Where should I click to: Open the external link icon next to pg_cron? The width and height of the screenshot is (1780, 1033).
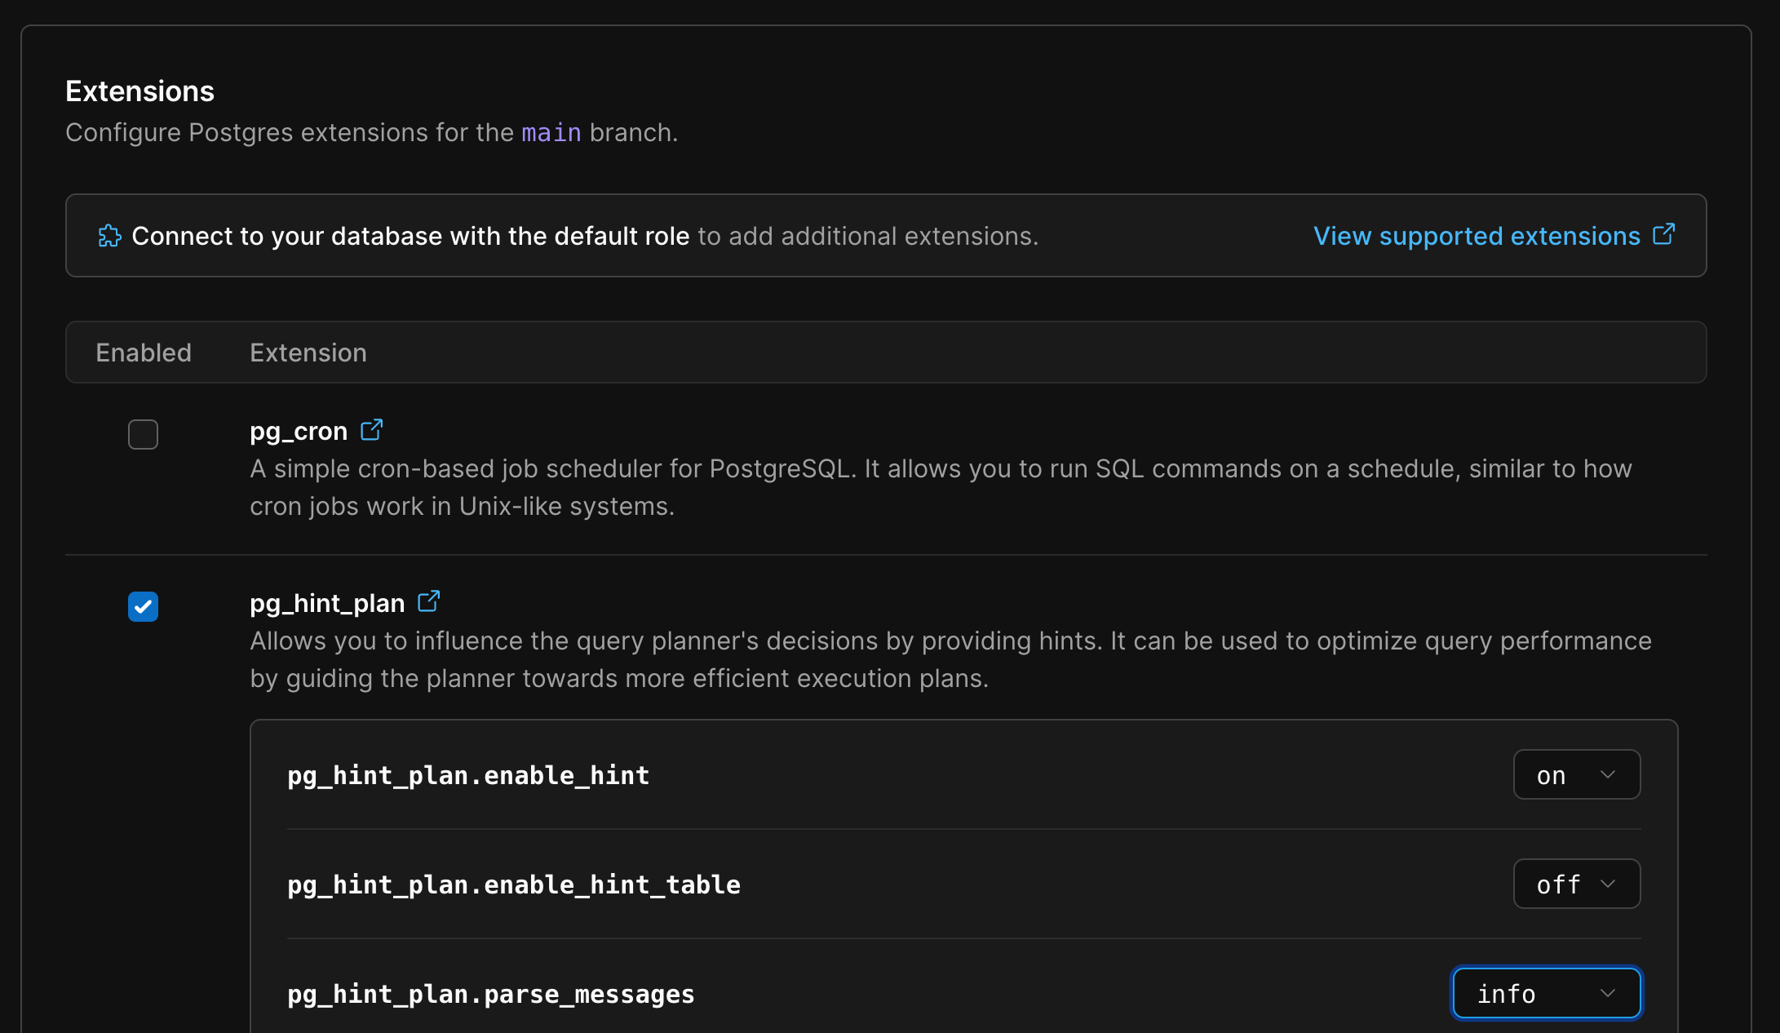(372, 429)
